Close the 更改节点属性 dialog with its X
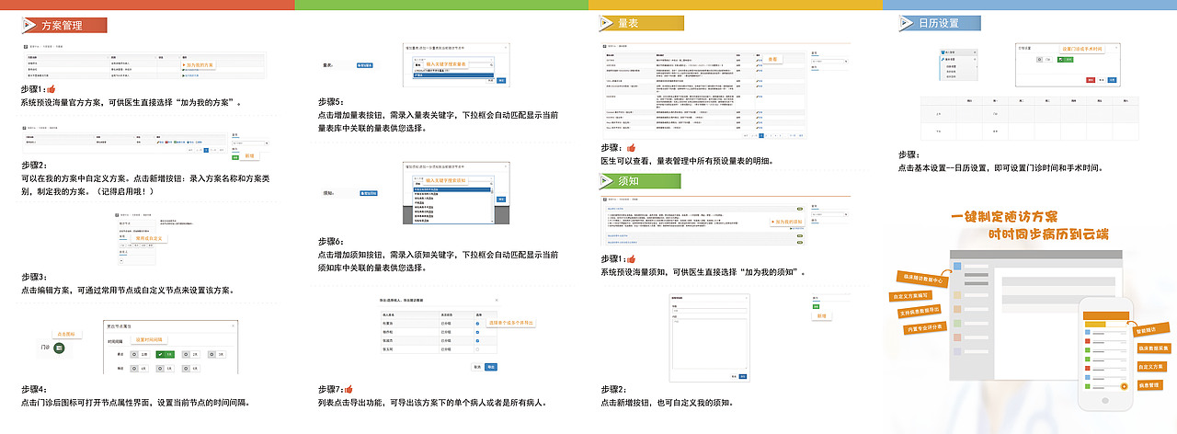1177x434 pixels. tap(233, 325)
